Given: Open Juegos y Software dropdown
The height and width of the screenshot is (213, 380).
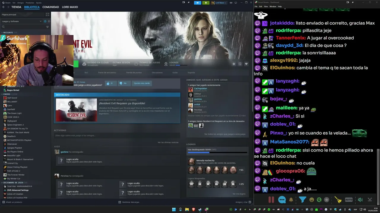Looking at the screenshot, I should click(x=22, y=21).
